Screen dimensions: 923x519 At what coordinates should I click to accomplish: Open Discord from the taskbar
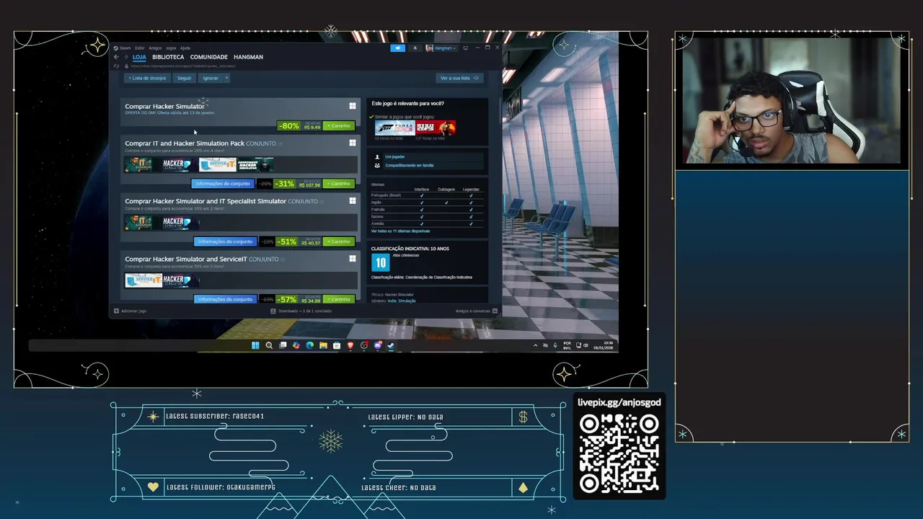pyautogui.click(x=378, y=345)
